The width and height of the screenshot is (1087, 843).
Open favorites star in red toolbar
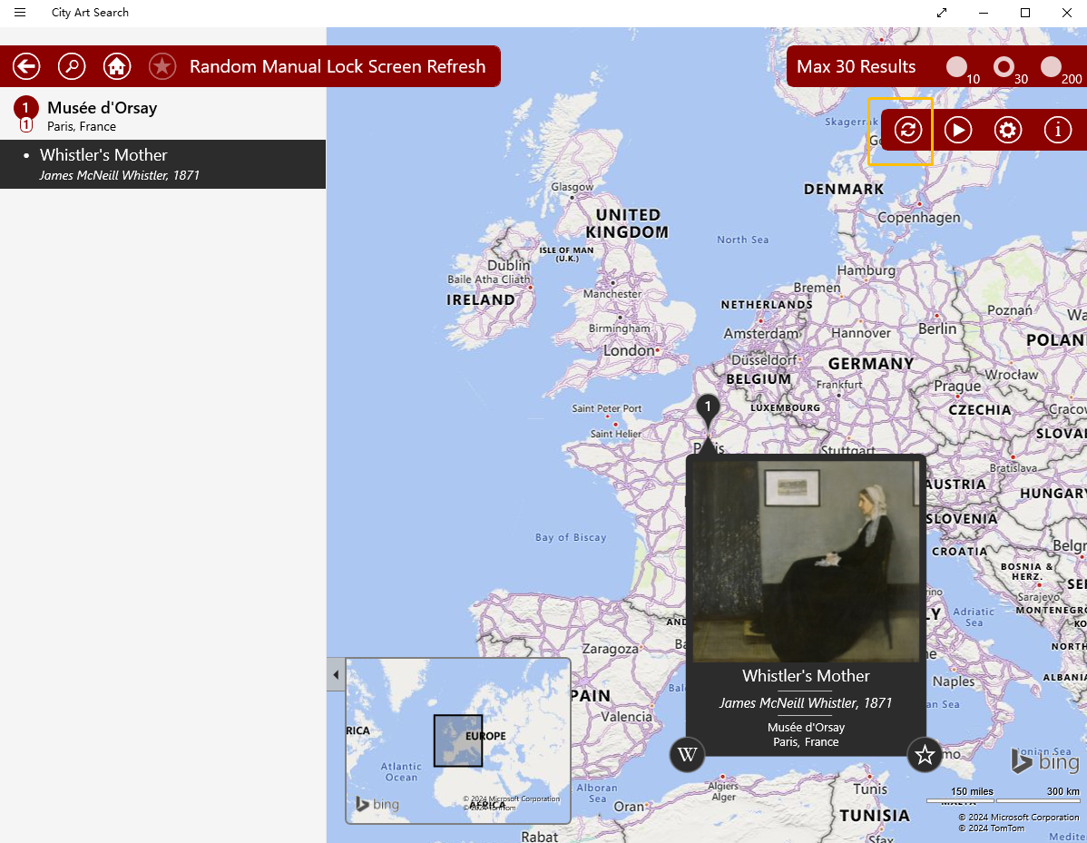pos(162,66)
